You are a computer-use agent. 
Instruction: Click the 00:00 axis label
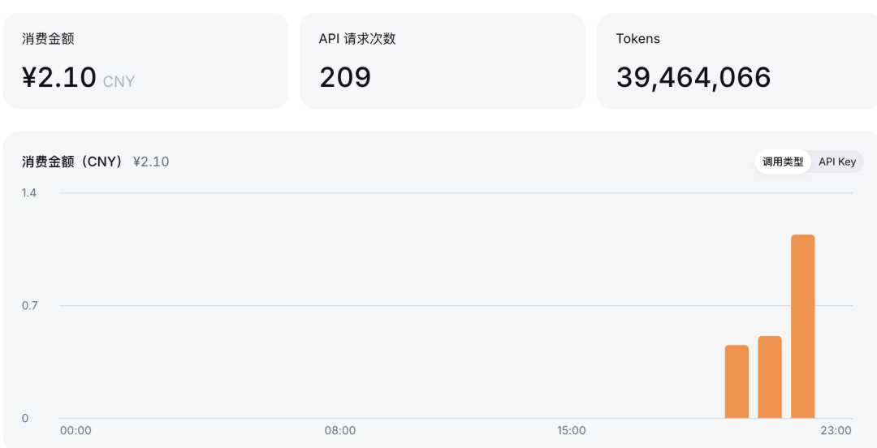[76, 431]
